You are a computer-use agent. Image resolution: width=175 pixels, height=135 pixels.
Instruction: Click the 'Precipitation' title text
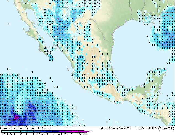(x=12, y=128)
